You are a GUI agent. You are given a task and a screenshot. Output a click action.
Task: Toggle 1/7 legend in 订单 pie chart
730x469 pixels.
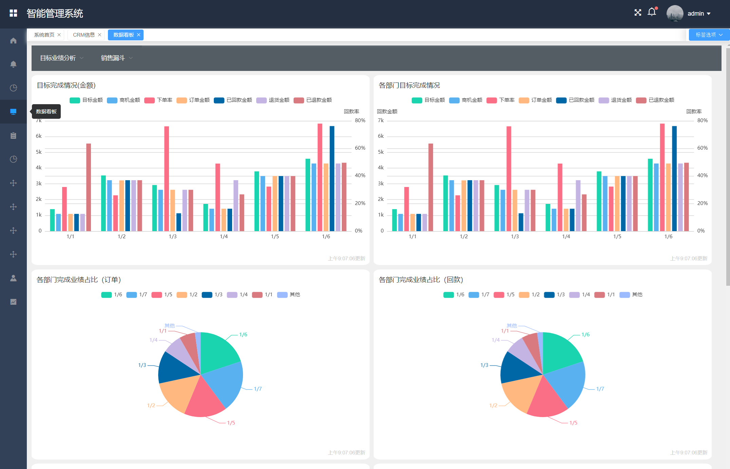coord(137,295)
